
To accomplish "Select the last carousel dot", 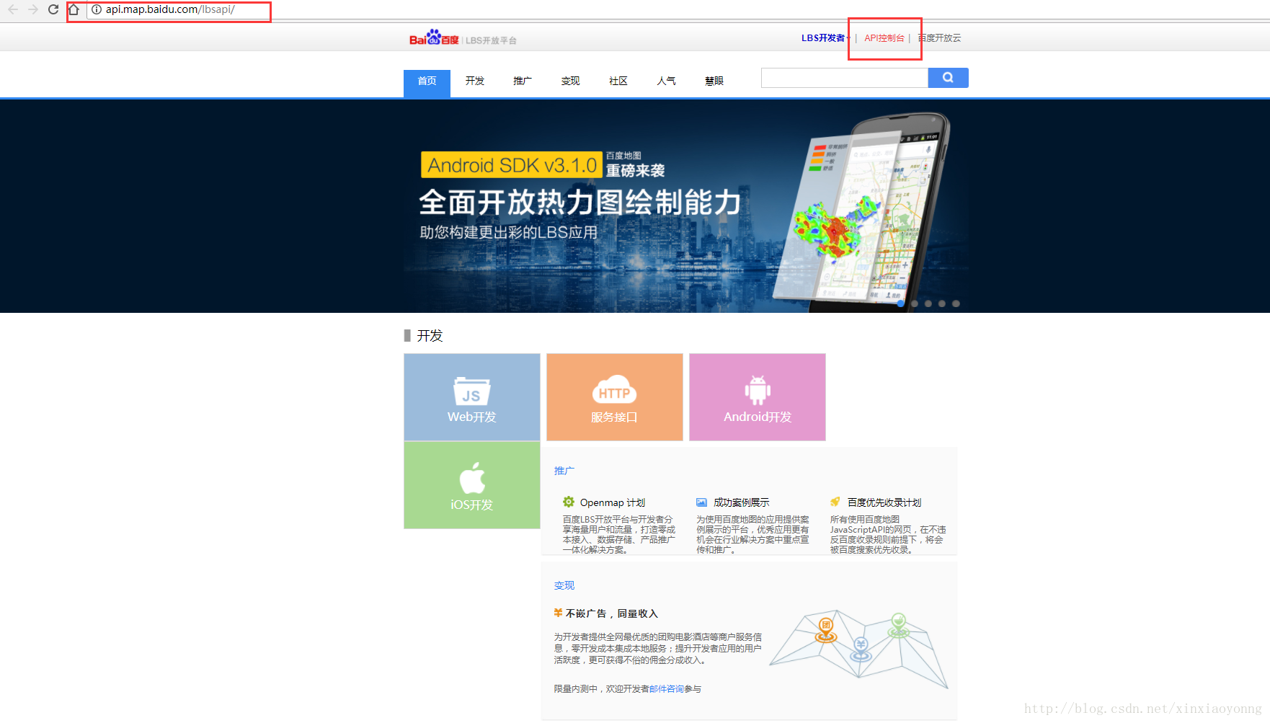I will (956, 303).
